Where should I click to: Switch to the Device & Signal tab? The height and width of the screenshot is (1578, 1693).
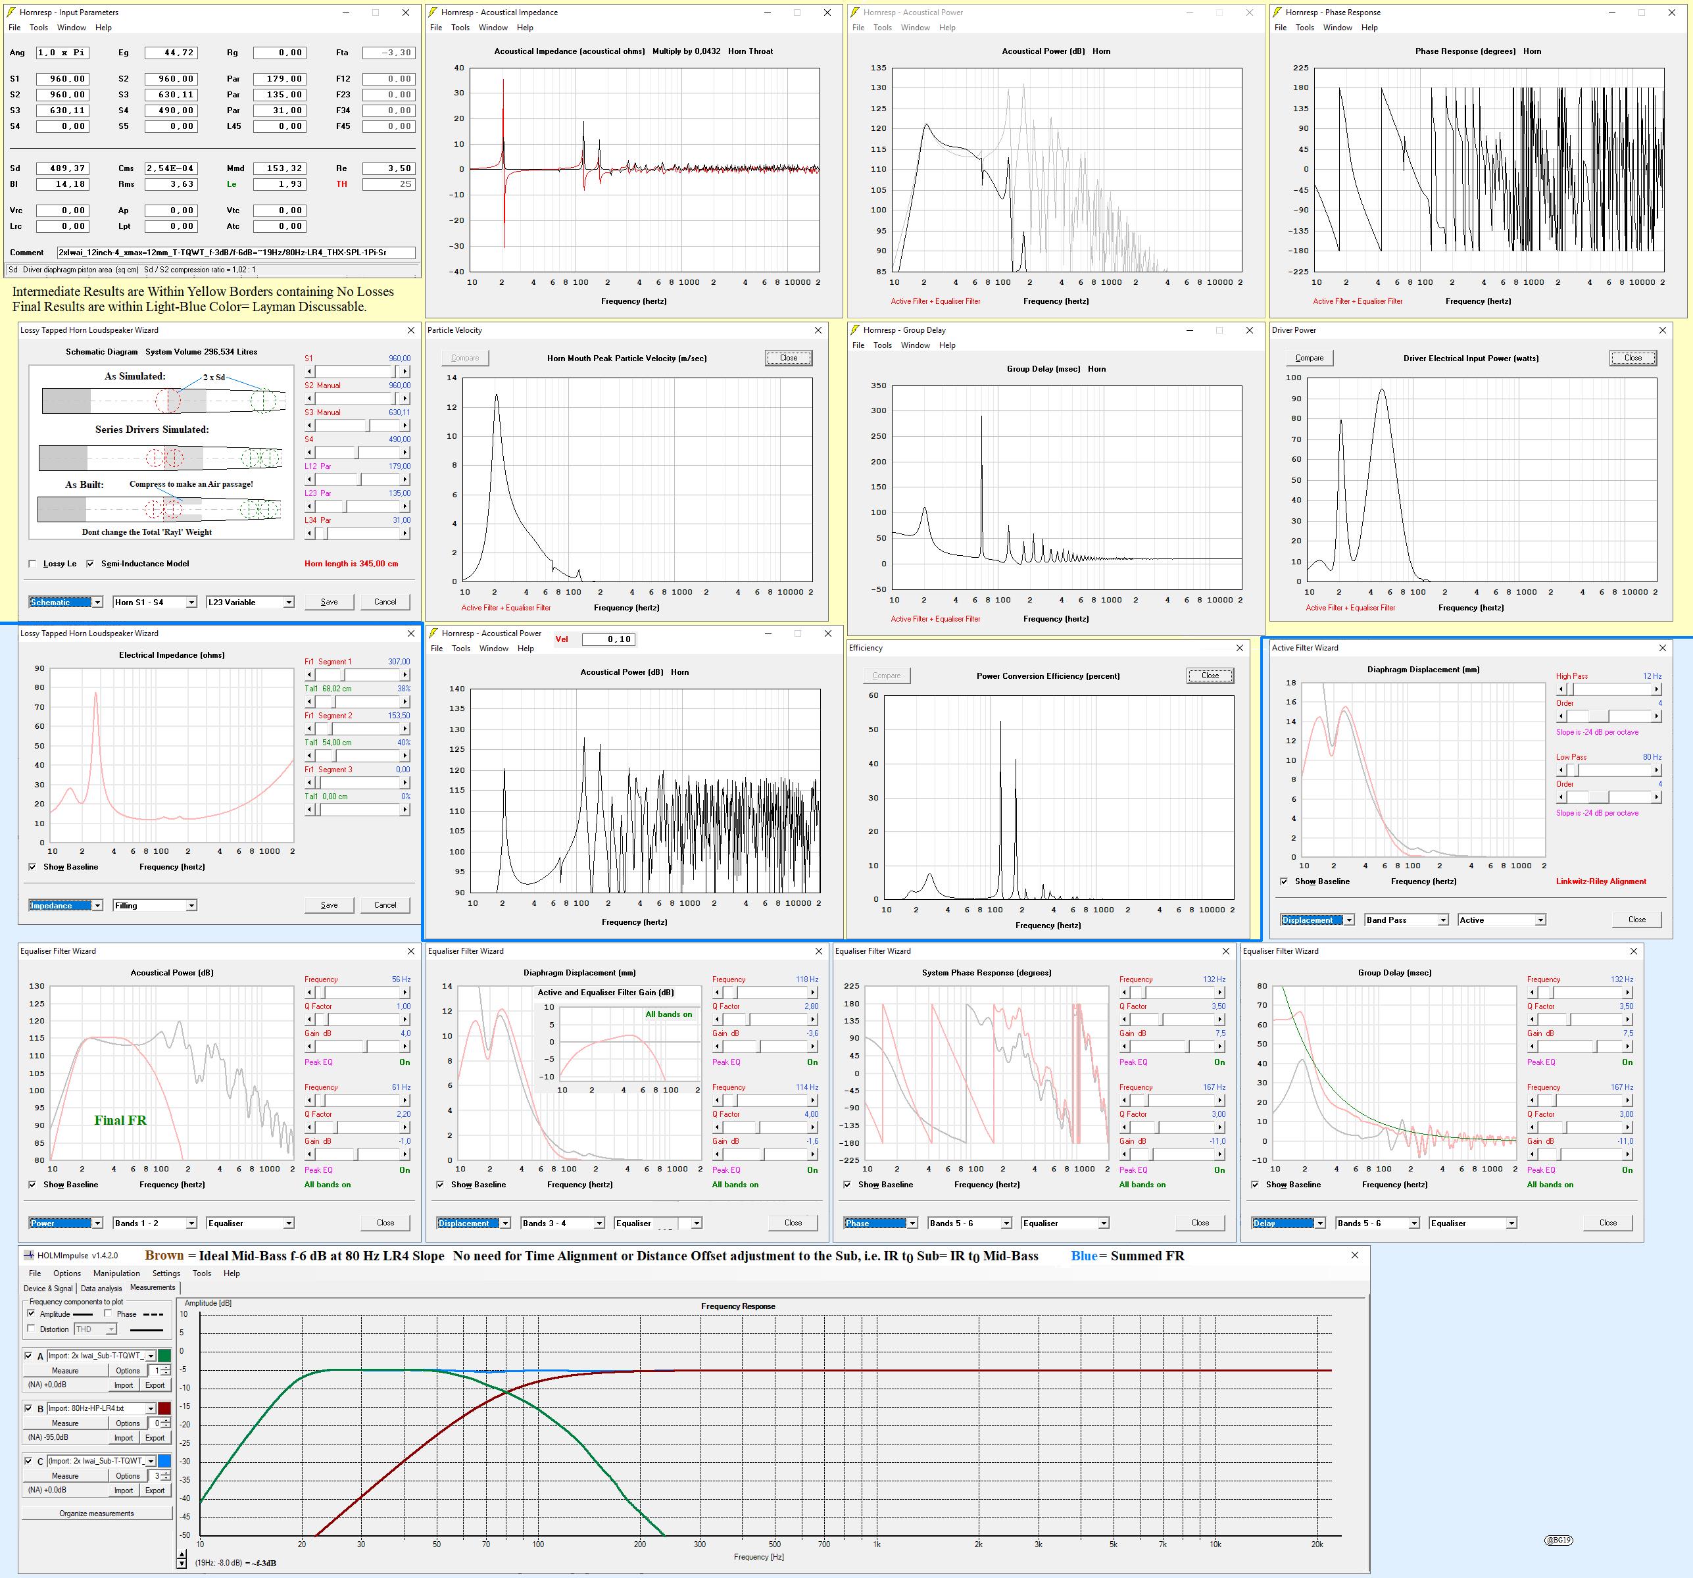coord(49,1289)
